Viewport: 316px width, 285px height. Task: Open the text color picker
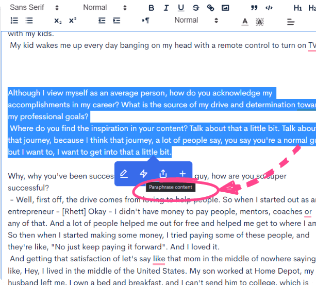tap(245, 21)
